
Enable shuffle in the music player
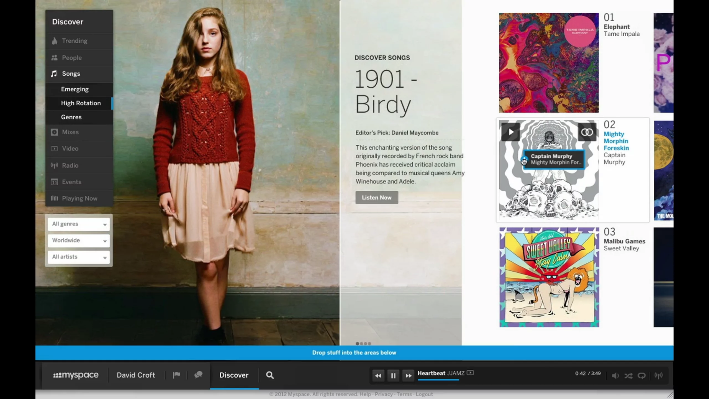[x=629, y=376]
